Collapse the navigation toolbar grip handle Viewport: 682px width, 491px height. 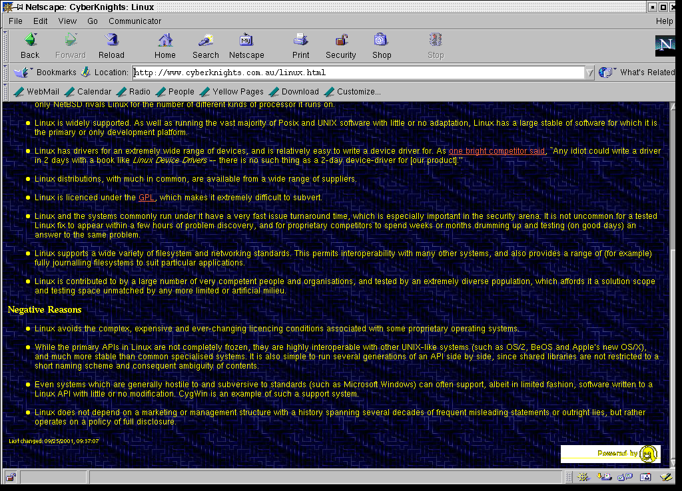(x=5, y=46)
